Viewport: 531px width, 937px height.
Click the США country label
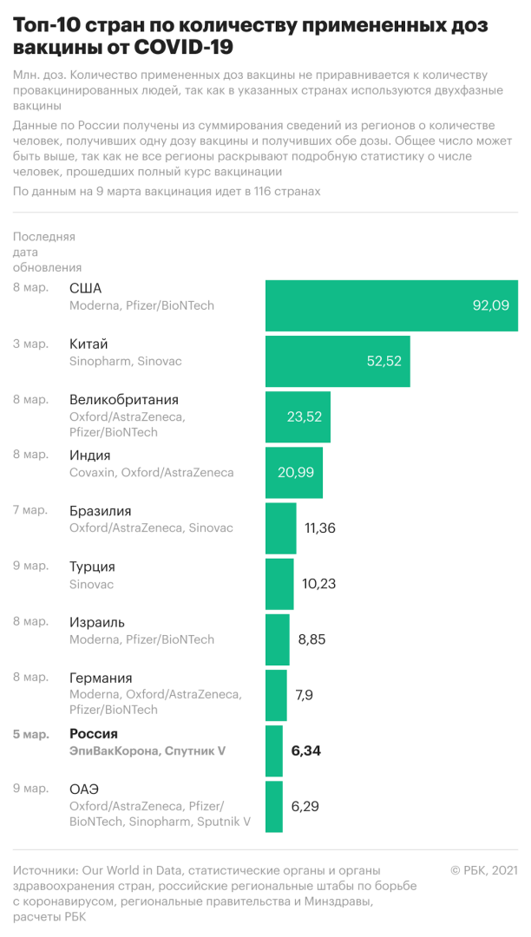coord(85,288)
